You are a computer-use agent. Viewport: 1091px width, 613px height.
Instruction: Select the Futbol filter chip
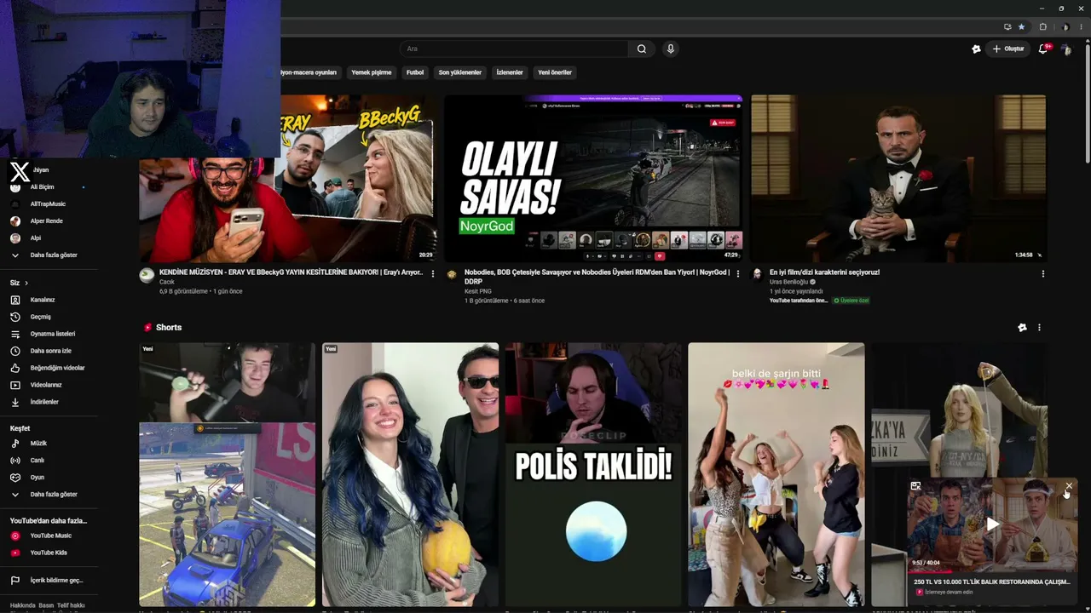click(x=415, y=72)
